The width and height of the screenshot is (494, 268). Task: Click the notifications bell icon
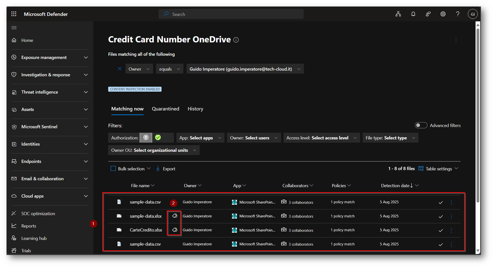click(x=413, y=14)
